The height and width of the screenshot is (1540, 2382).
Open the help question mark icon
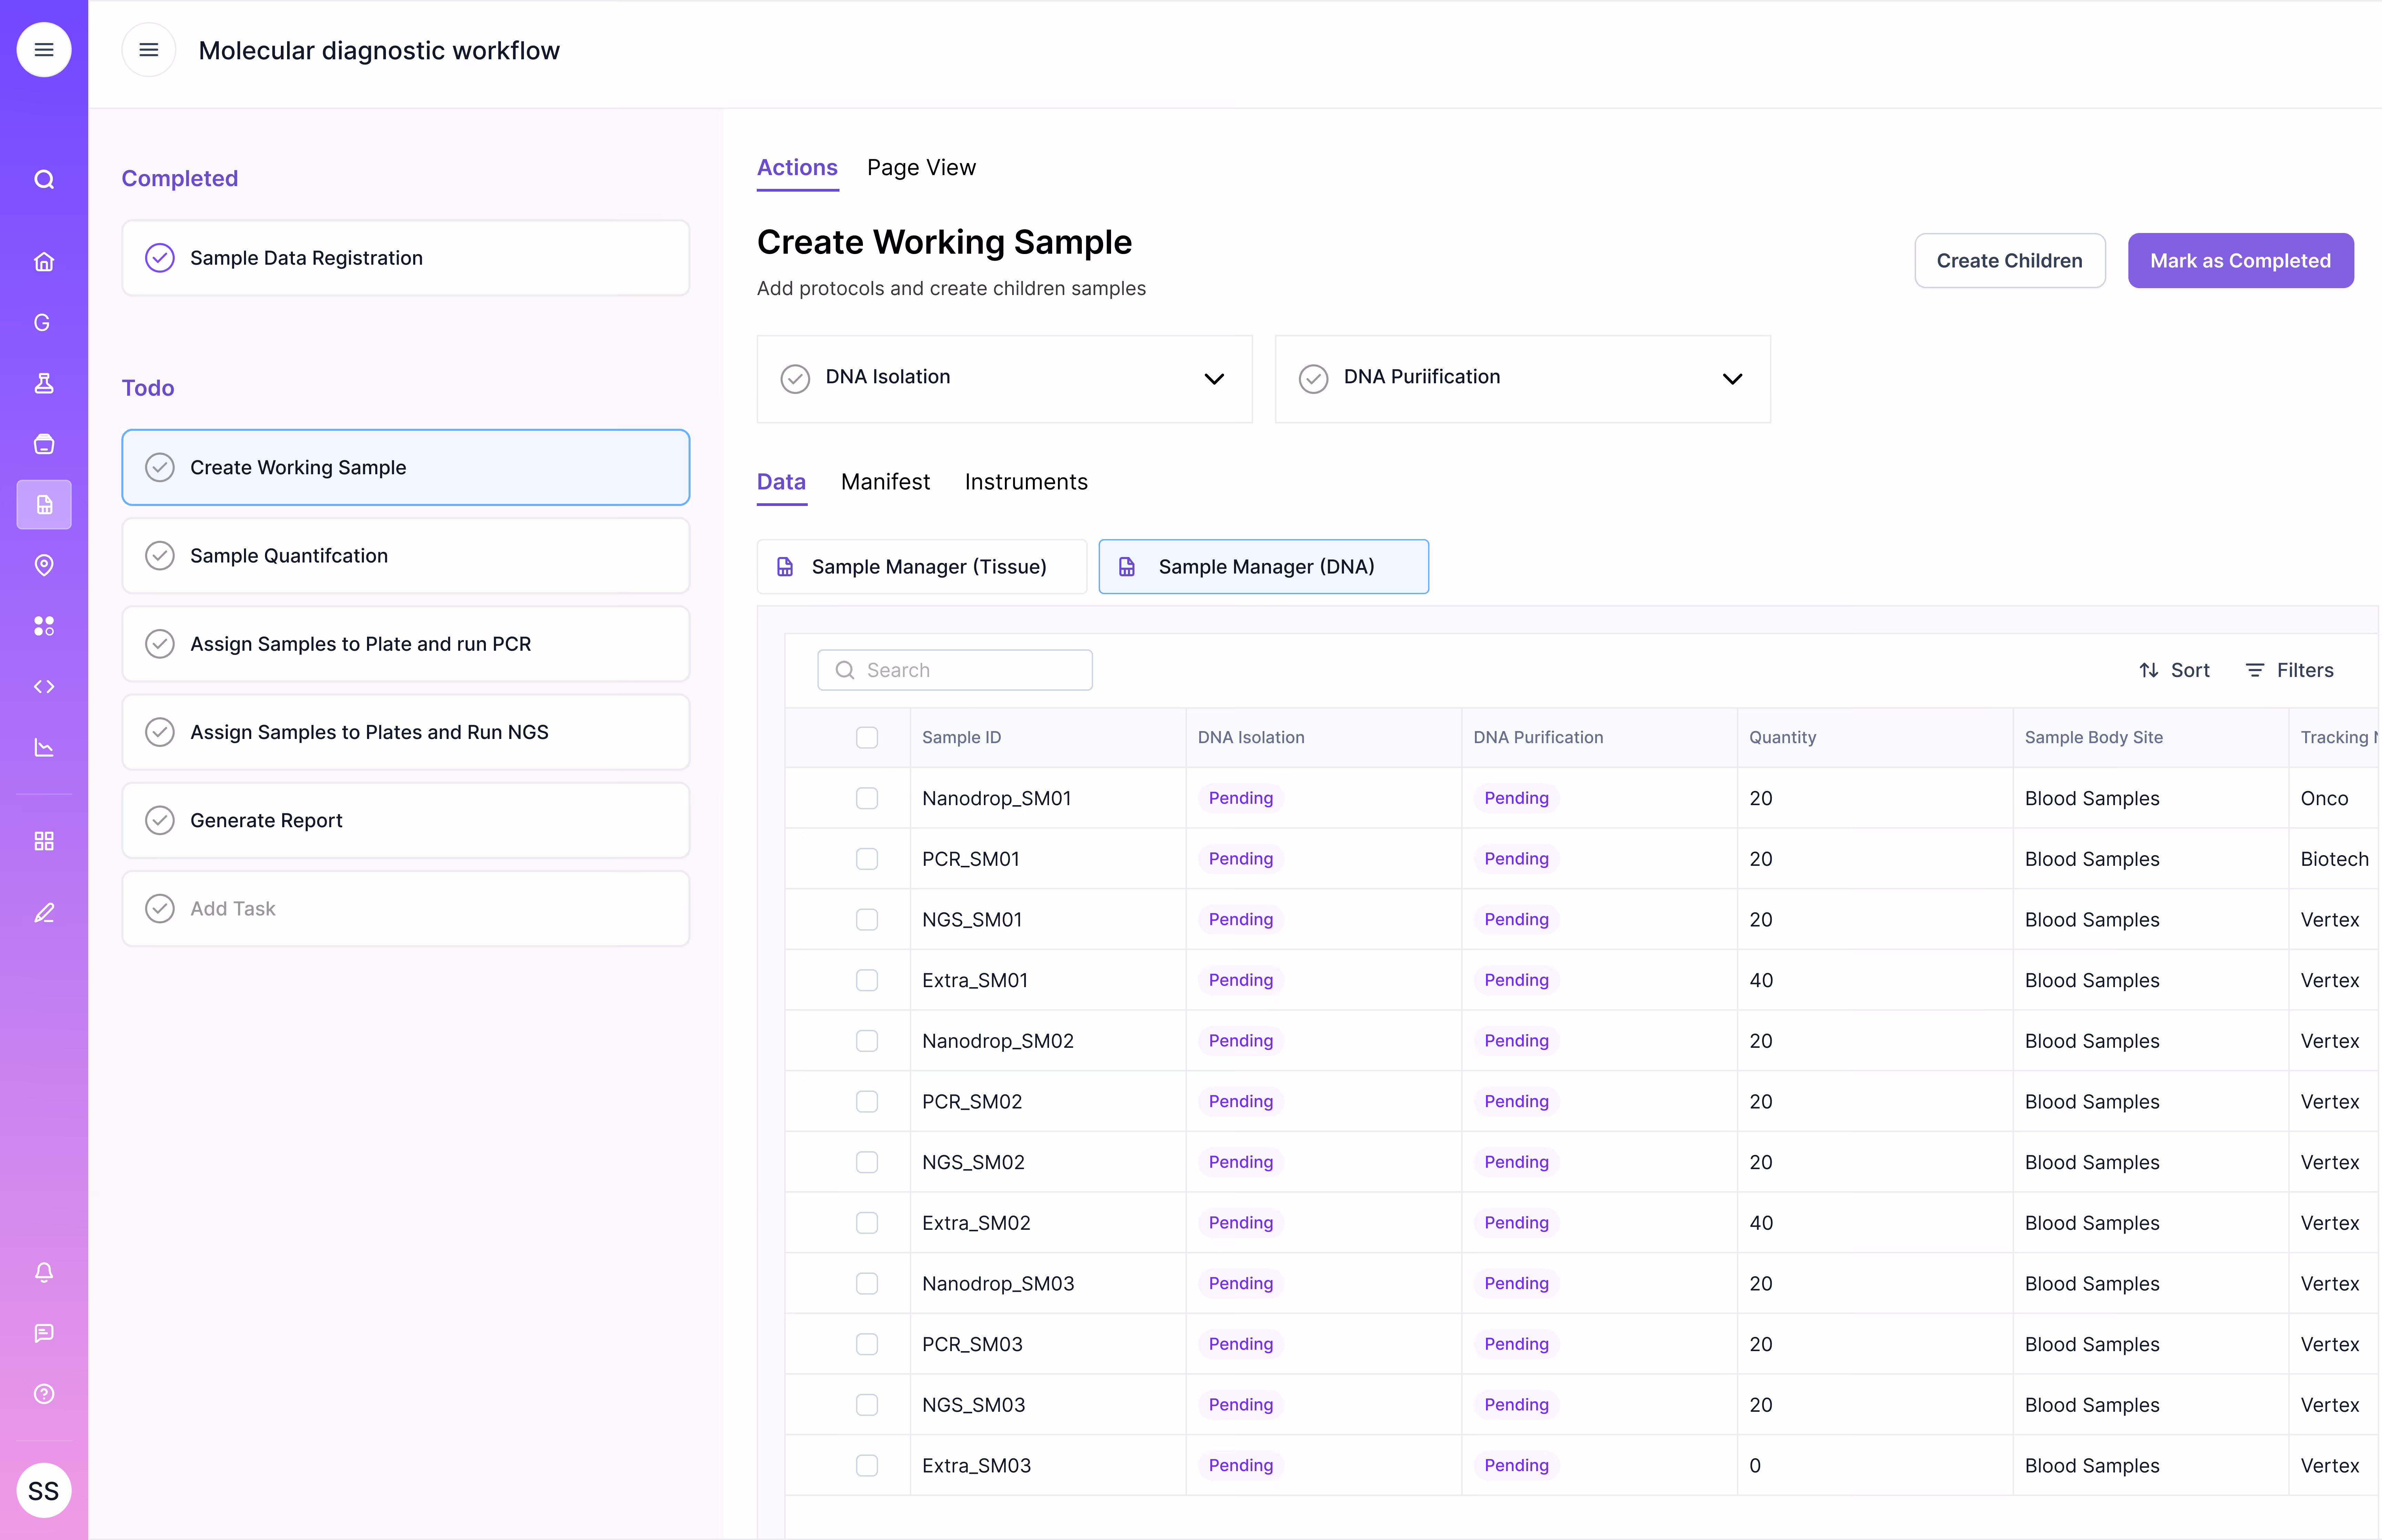[x=44, y=1394]
